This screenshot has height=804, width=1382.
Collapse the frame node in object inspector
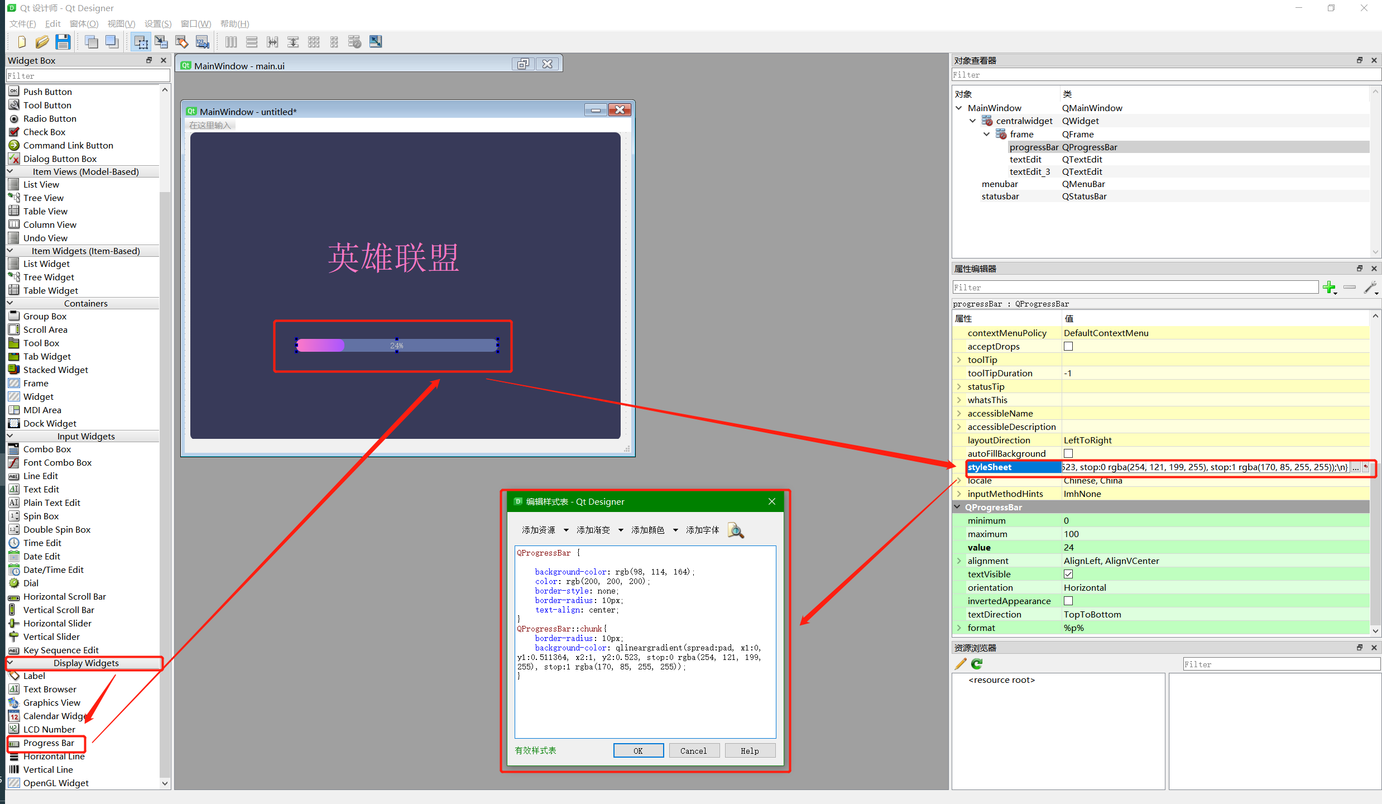click(986, 134)
